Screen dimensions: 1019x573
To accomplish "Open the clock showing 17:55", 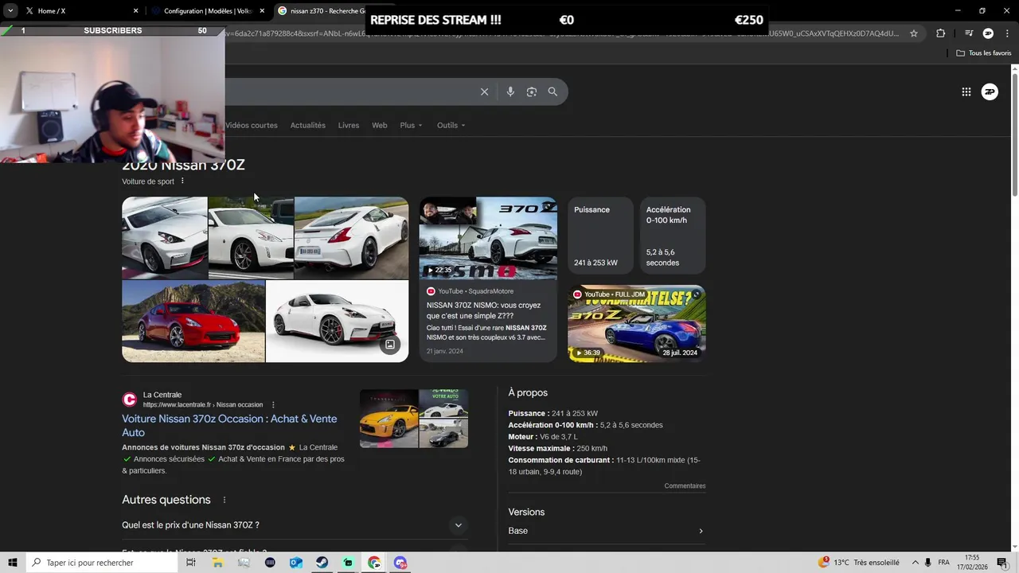I will tap(972, 563).
